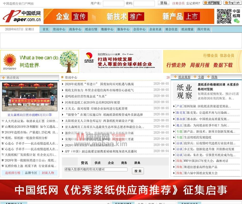
Task: Click the QR code image
Action: (224, 16)
